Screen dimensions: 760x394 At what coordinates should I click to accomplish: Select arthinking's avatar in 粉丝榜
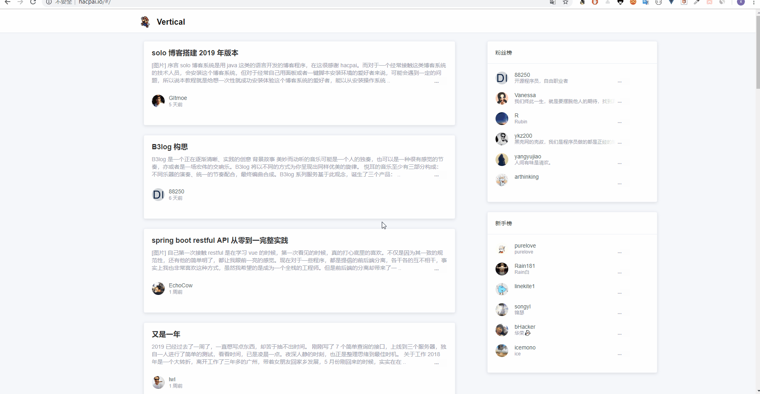502,180
